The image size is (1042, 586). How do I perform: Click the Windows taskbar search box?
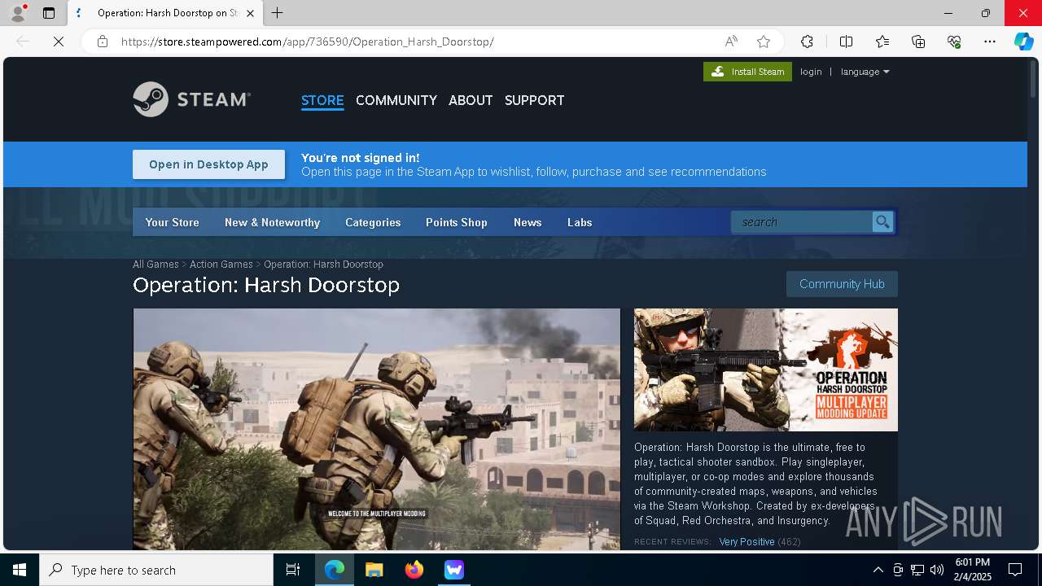pos(156,570)
